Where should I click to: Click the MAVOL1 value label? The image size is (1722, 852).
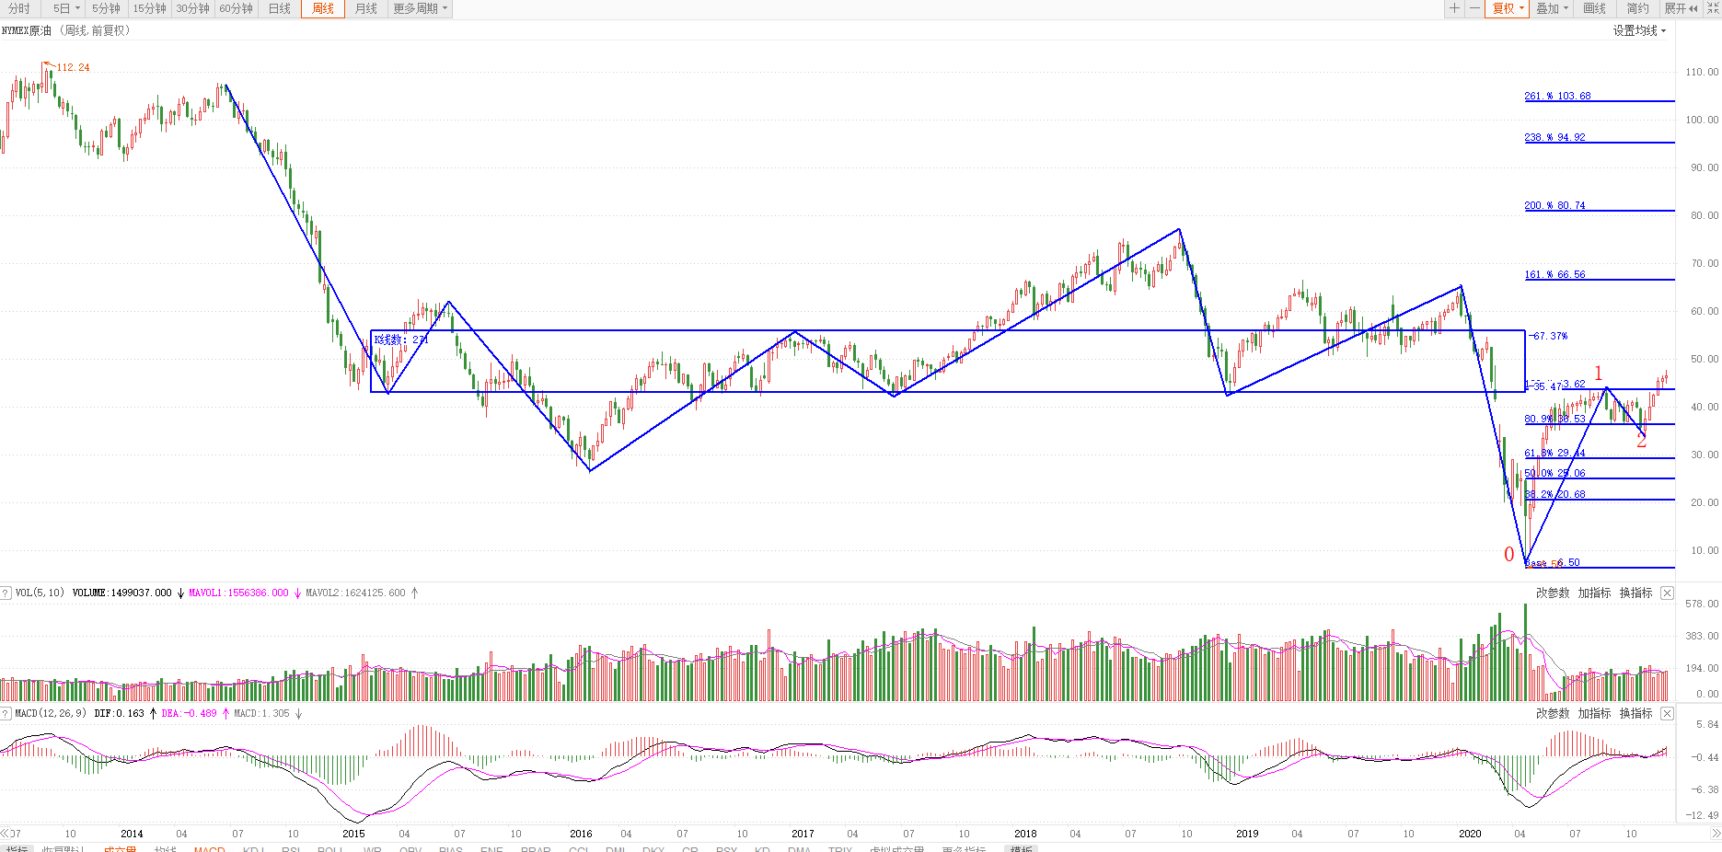238,593
